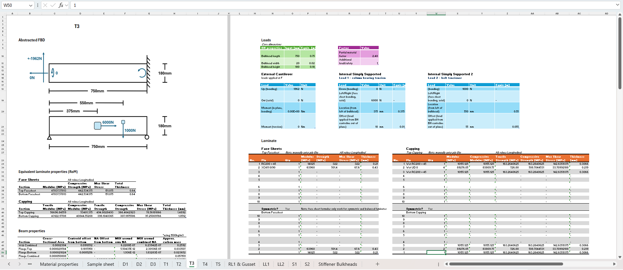
Task: Click the Cancel X icon in formula bar
Action: tap(45, 5)
